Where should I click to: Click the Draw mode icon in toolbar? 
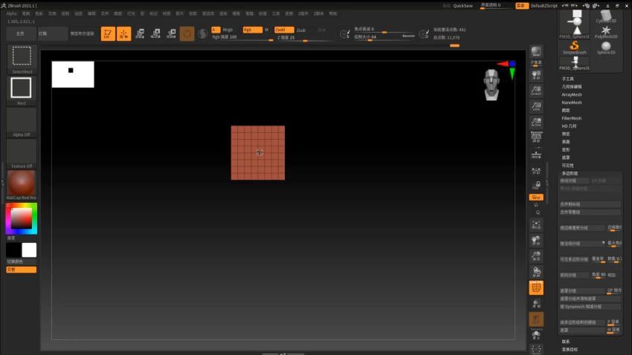(x=123, y=33)
